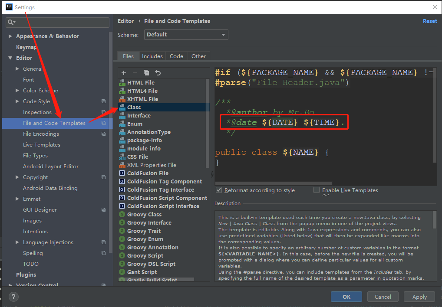Viewport: 442px width, 307px height.
Task: Click the project-level icon beside Language Injections
Action: tap(103, 242)
